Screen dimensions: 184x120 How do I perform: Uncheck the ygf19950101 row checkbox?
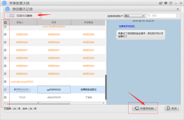click(5, 90)
